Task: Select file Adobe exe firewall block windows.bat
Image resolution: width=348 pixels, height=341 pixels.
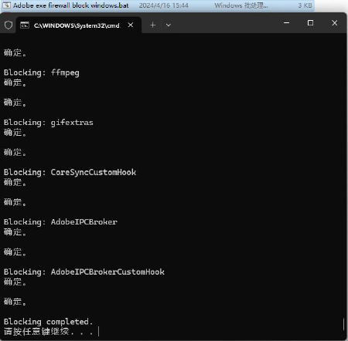Action: [158, 5]
